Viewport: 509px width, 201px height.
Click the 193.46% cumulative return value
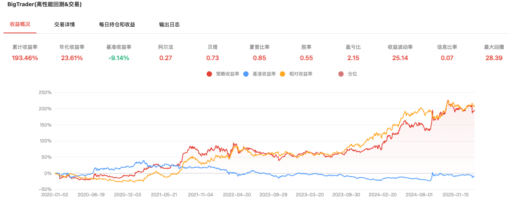pos(25,58)
